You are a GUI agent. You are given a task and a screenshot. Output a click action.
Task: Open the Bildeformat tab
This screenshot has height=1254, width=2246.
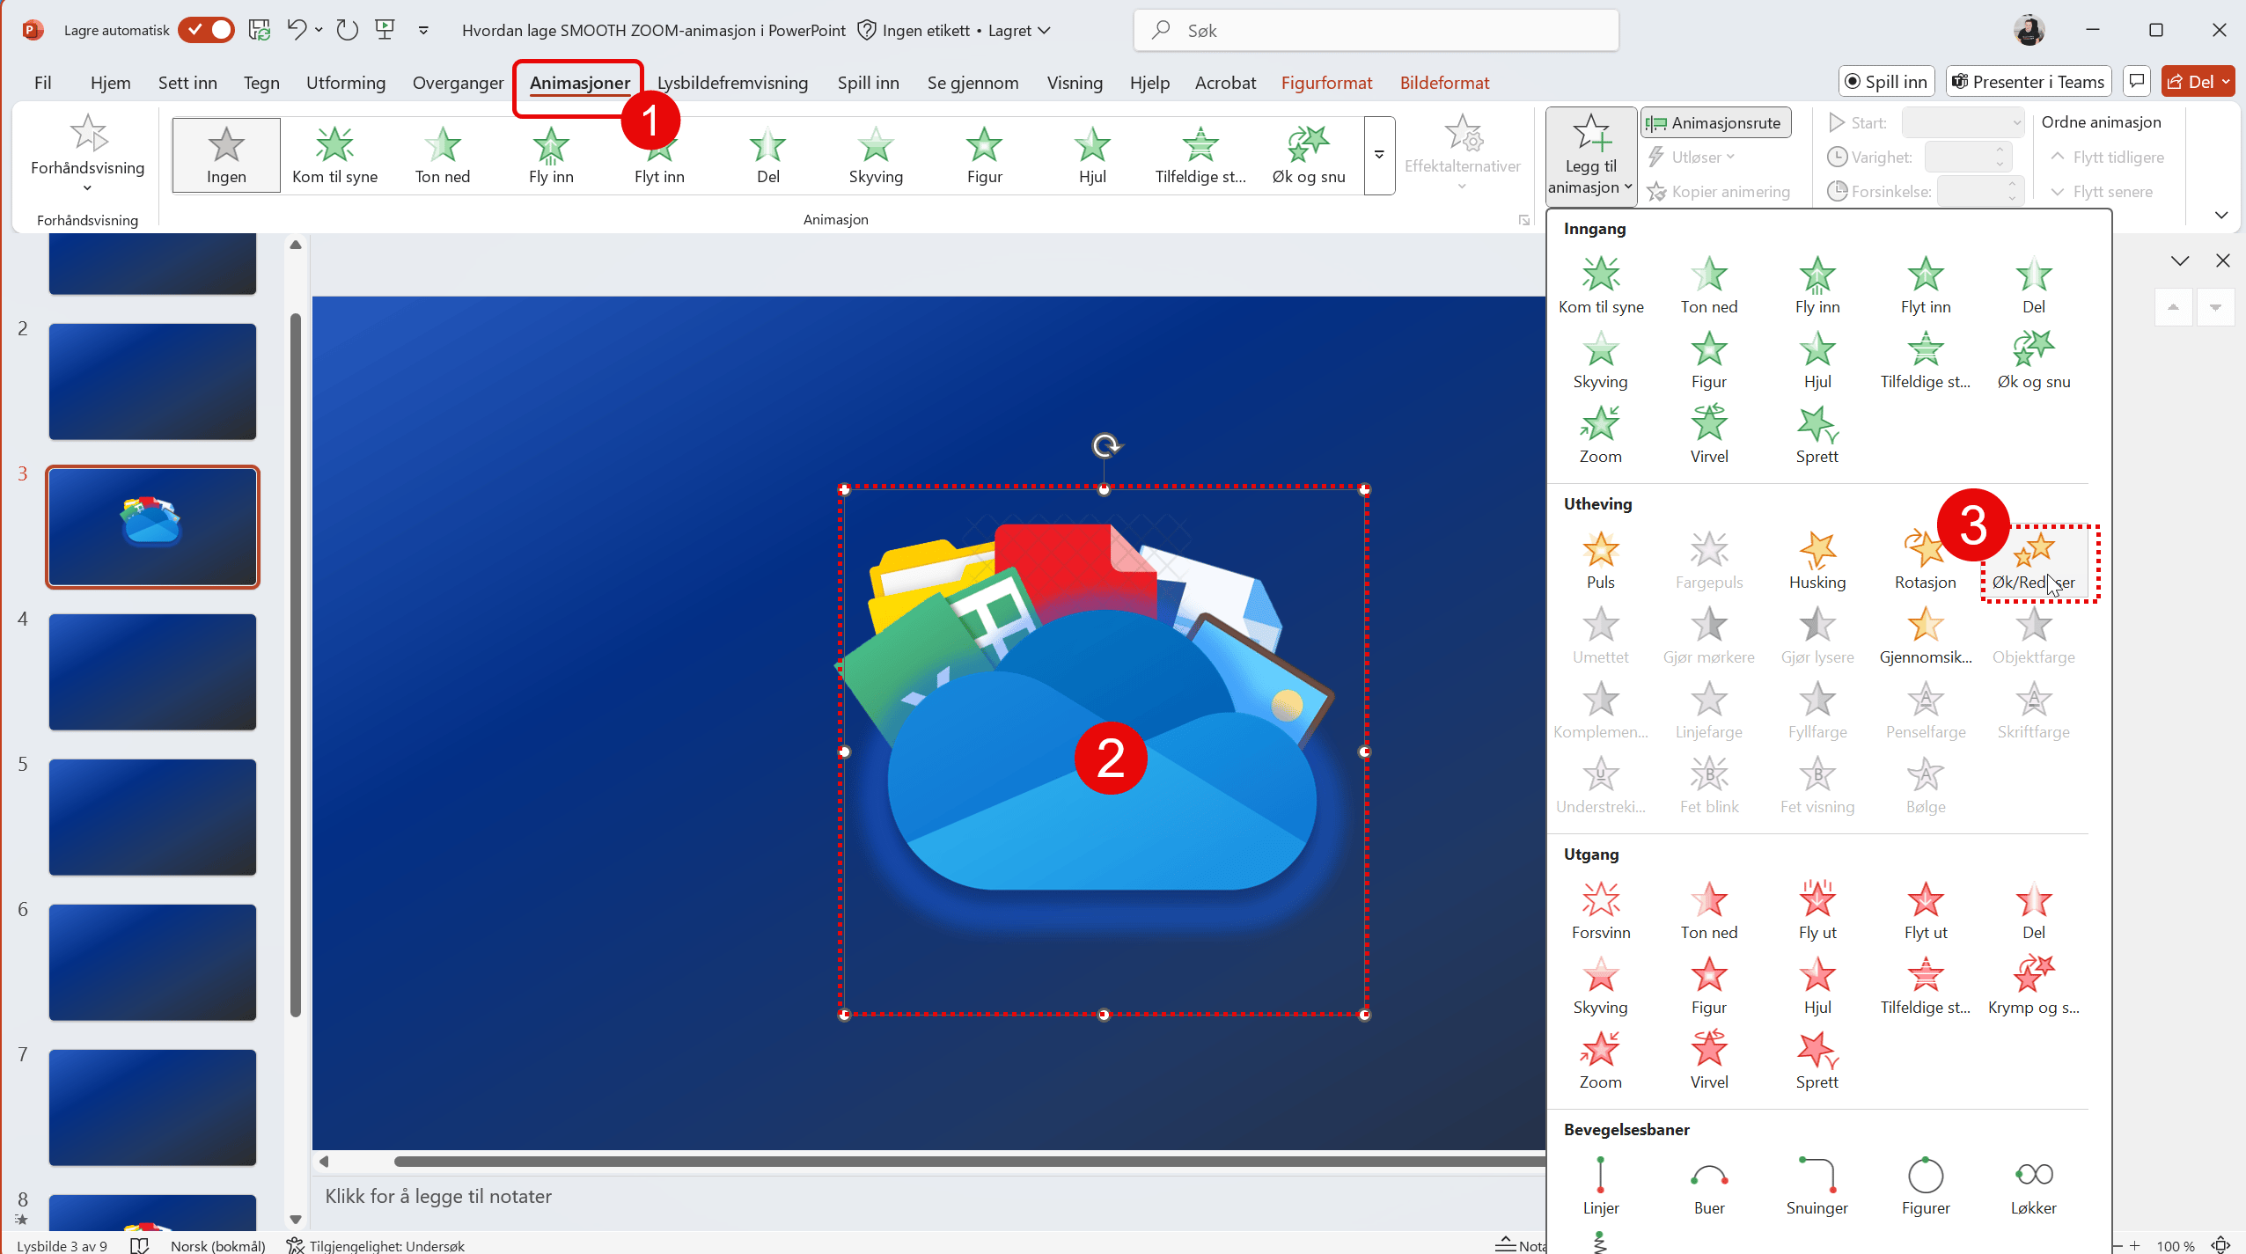(x=1444, y=83)
